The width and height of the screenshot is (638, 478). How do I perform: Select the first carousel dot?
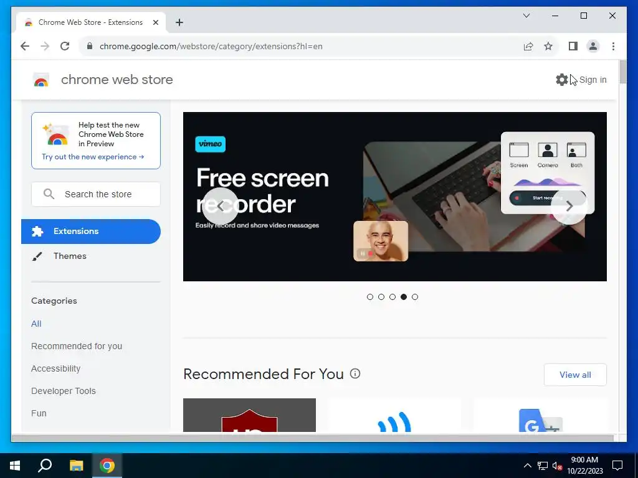coord(370,297)
